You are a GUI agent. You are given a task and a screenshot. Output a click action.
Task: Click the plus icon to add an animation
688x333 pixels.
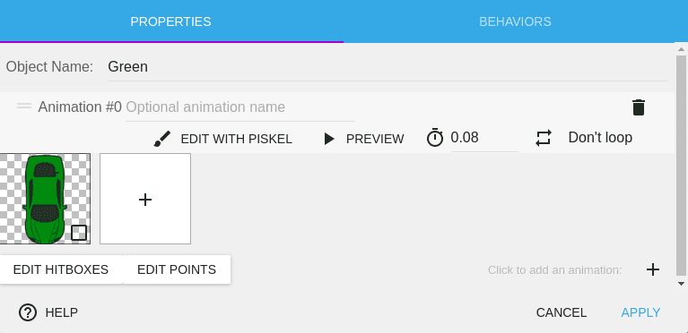(x=653, y=269)
